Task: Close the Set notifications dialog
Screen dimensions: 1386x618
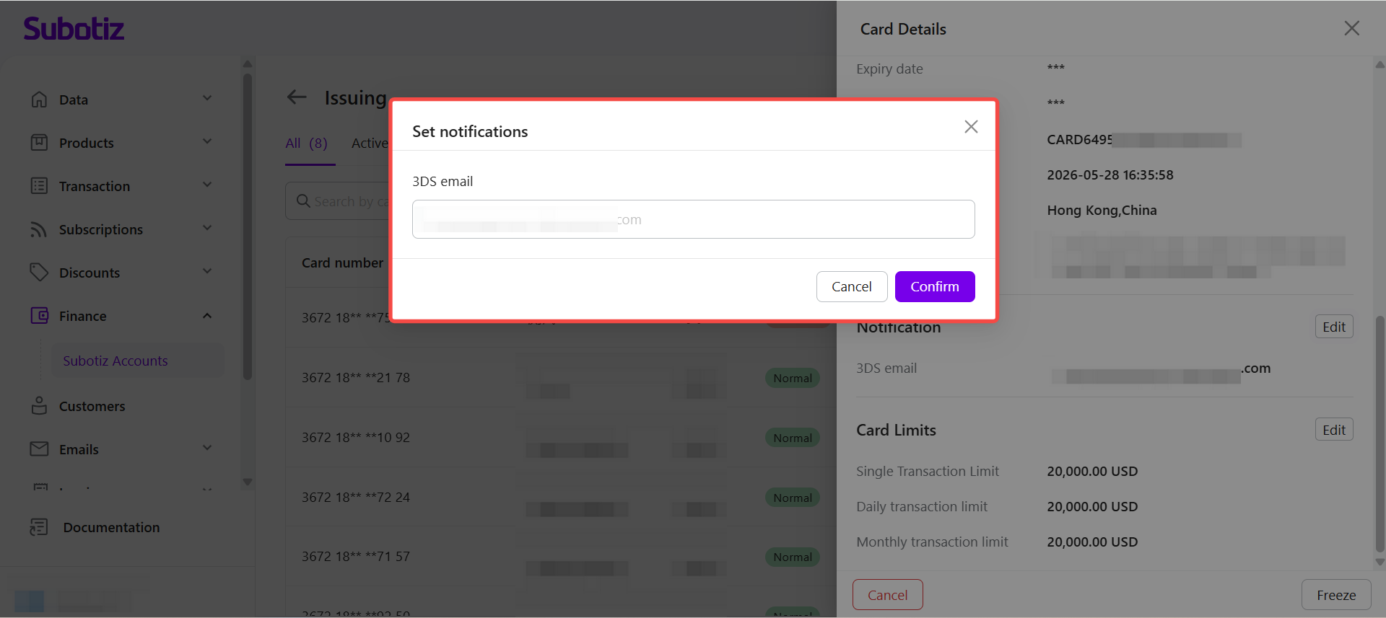Action: 971,127
